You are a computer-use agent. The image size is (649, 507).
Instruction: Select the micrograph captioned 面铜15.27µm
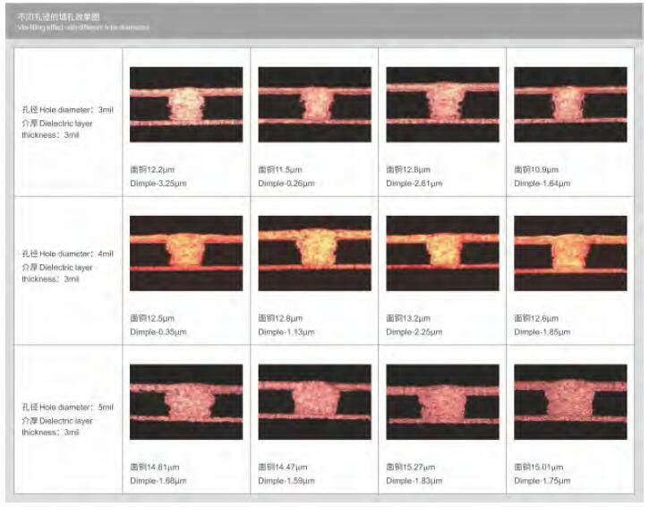(x=442, y=401)
